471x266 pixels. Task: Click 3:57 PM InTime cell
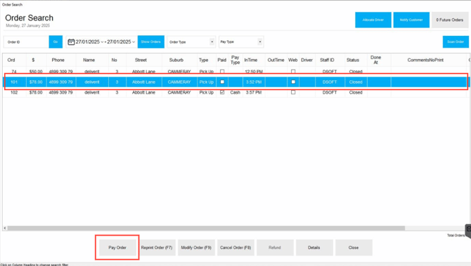point(254,93)
